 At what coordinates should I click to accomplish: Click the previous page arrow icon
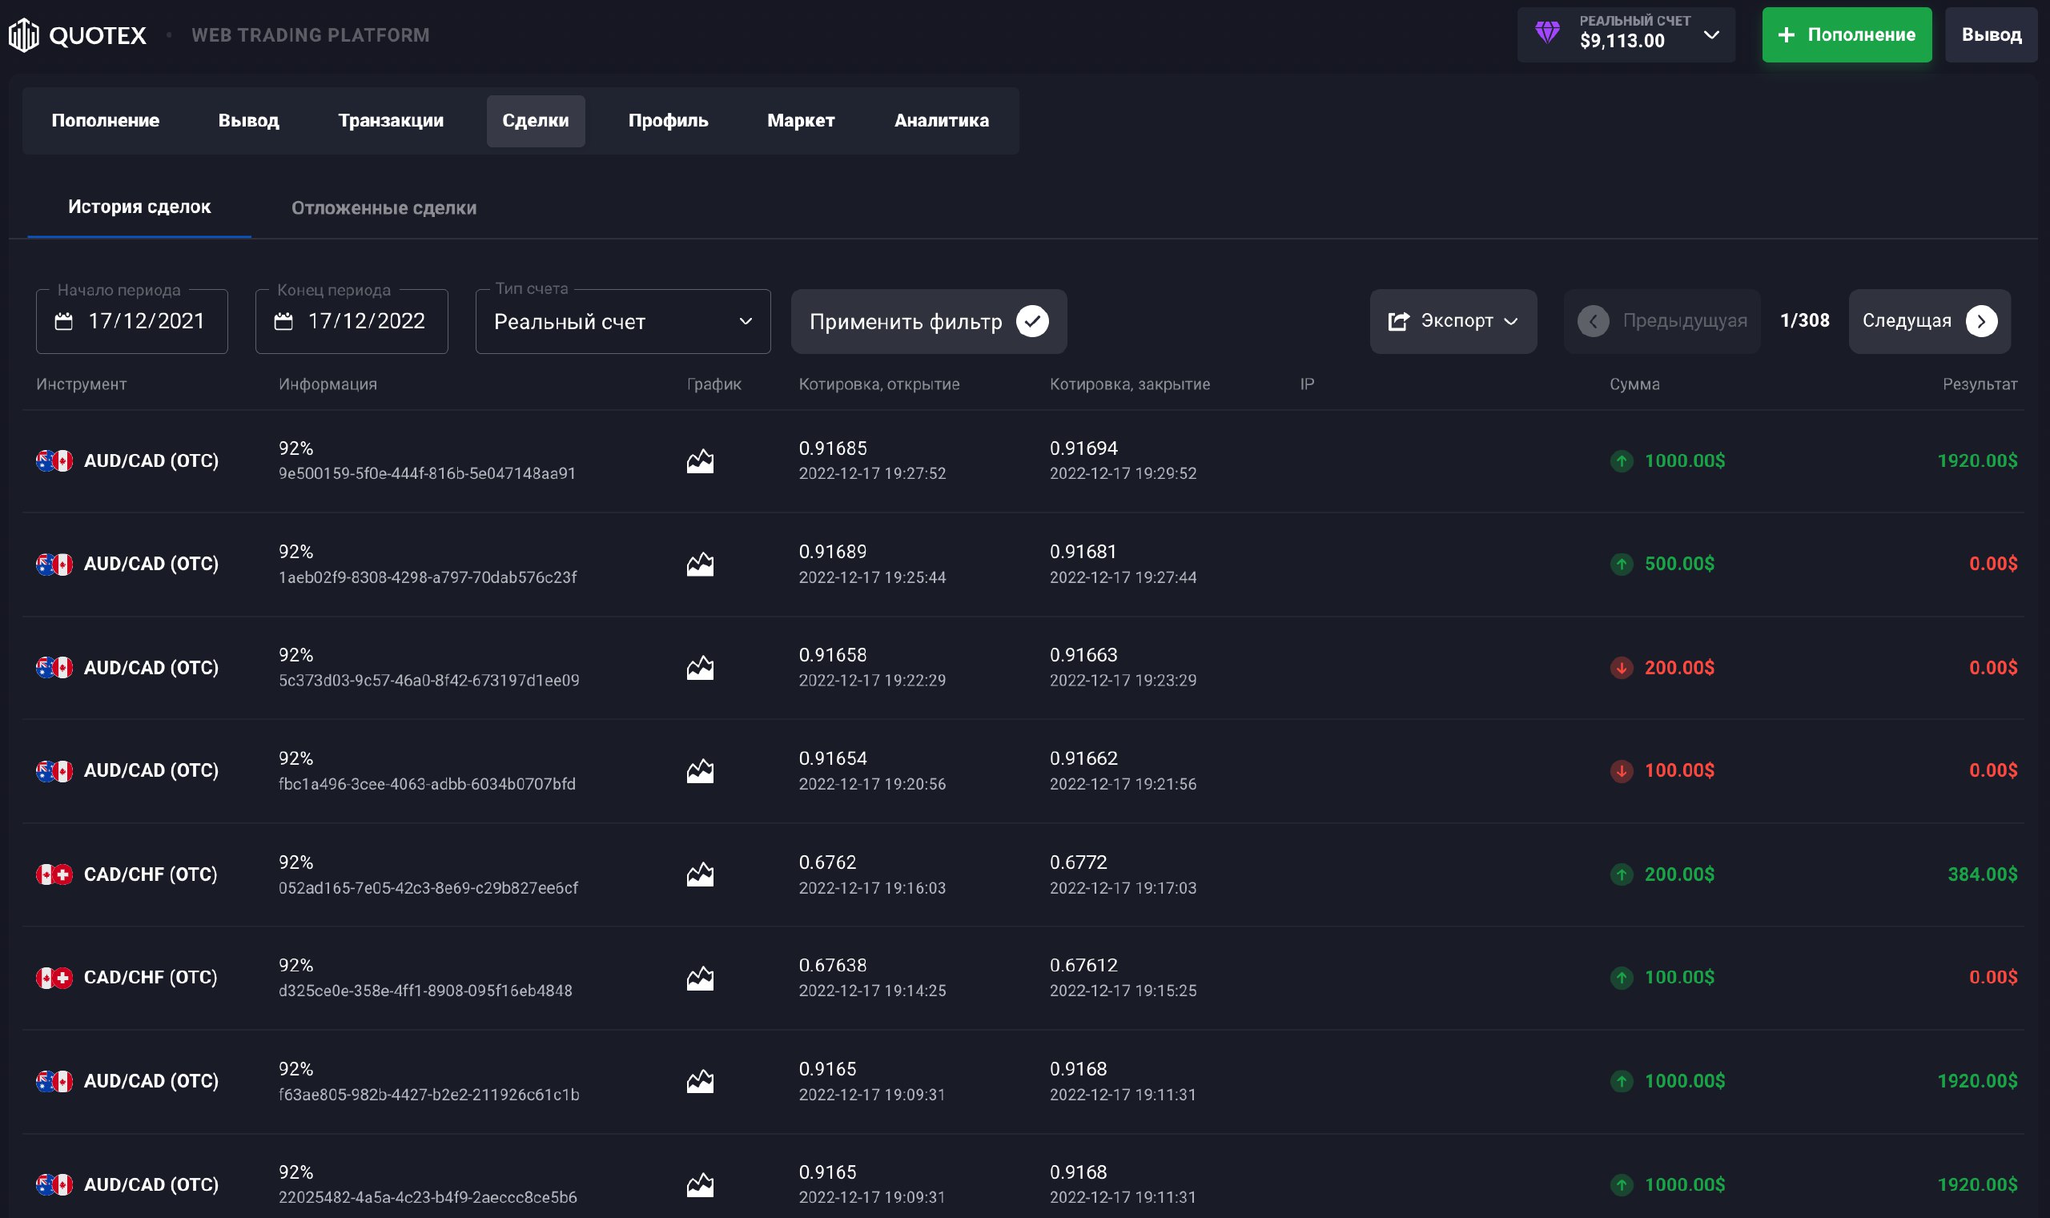[1593, 321]
